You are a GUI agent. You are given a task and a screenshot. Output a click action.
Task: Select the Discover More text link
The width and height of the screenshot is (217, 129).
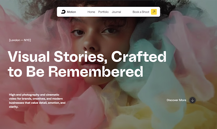[176, 100]
